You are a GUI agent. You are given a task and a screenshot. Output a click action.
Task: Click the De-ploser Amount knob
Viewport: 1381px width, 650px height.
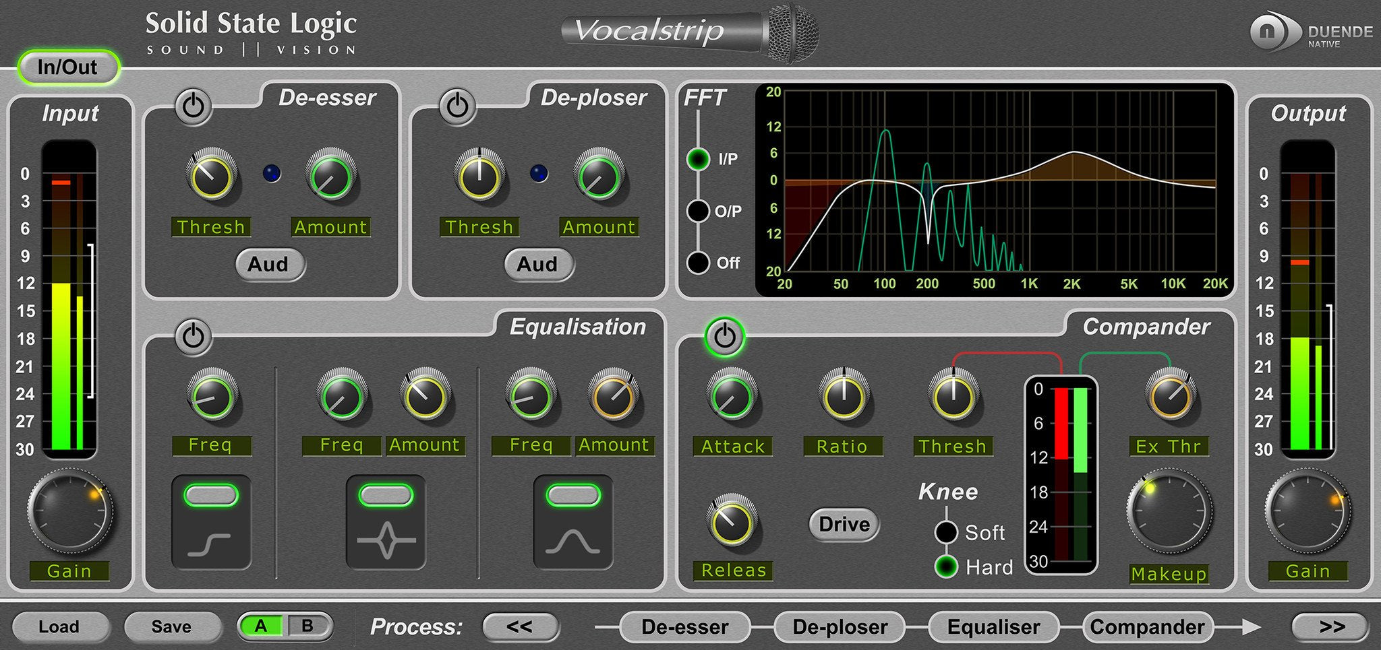tap(599, 176)
